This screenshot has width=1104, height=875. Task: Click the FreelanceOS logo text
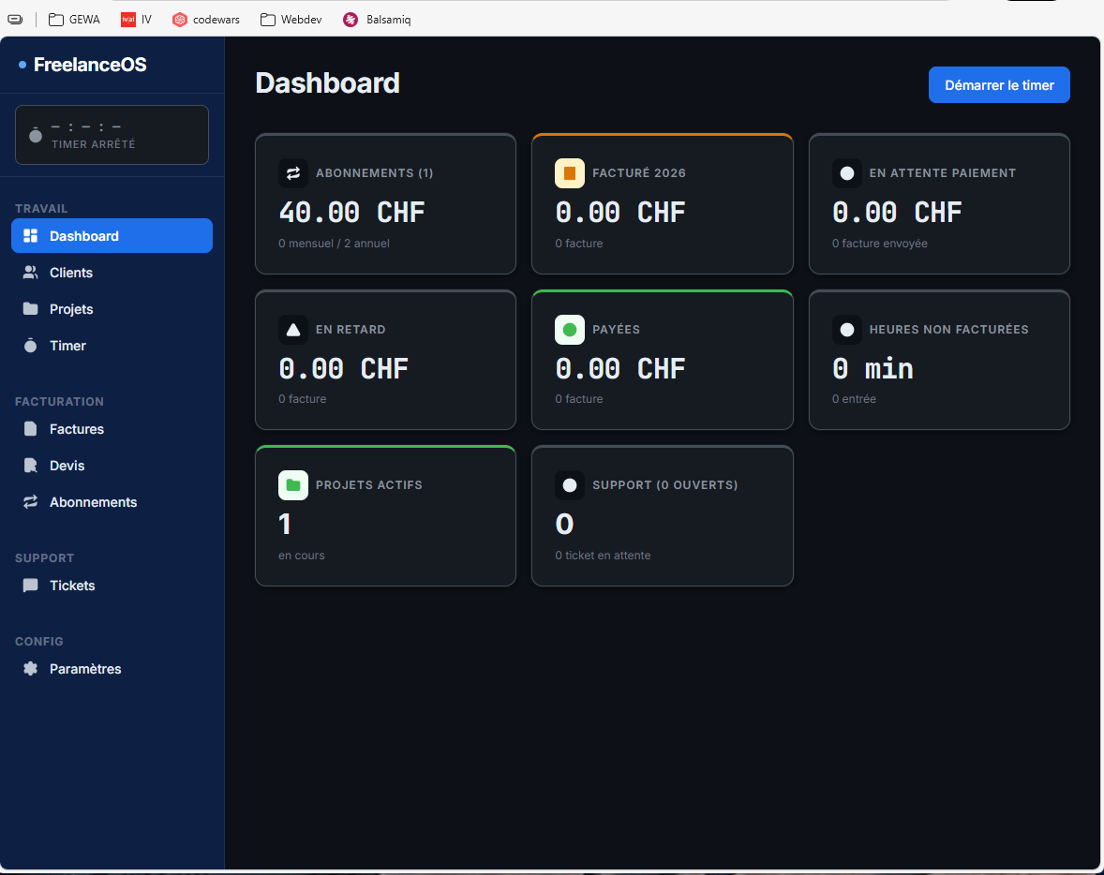90,65
